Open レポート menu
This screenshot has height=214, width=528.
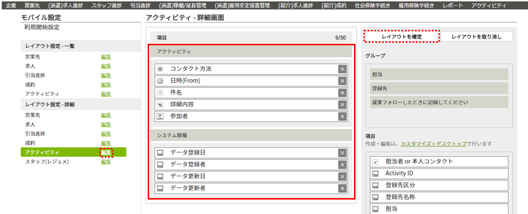click(x=452, y=5)
